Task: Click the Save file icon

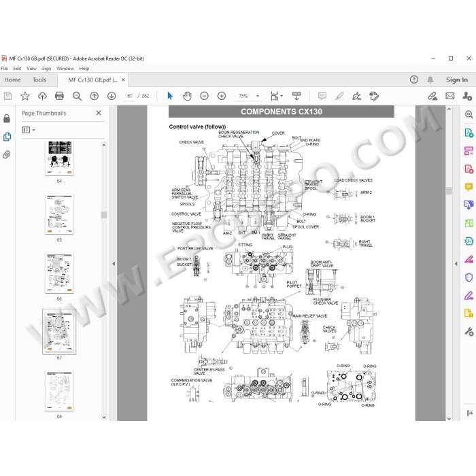Action: pyautogui.click(x=8, y=97)
